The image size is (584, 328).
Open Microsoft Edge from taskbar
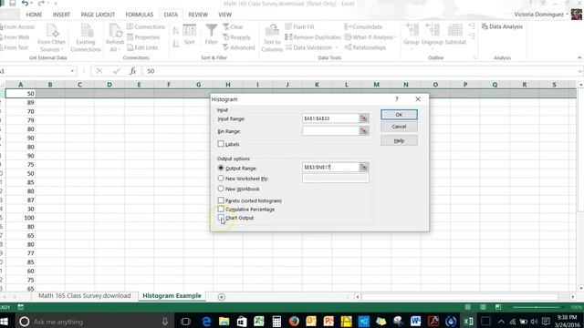(206, 321)
